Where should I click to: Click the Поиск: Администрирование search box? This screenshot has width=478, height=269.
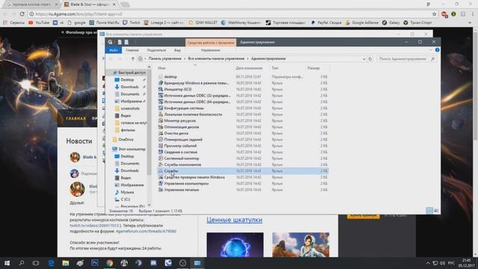point(406,58)
